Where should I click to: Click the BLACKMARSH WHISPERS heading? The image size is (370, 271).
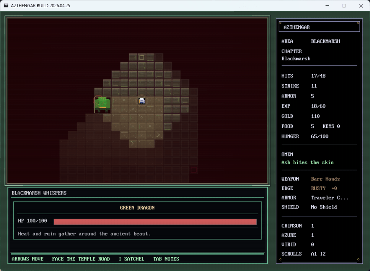tap(39, 193)
